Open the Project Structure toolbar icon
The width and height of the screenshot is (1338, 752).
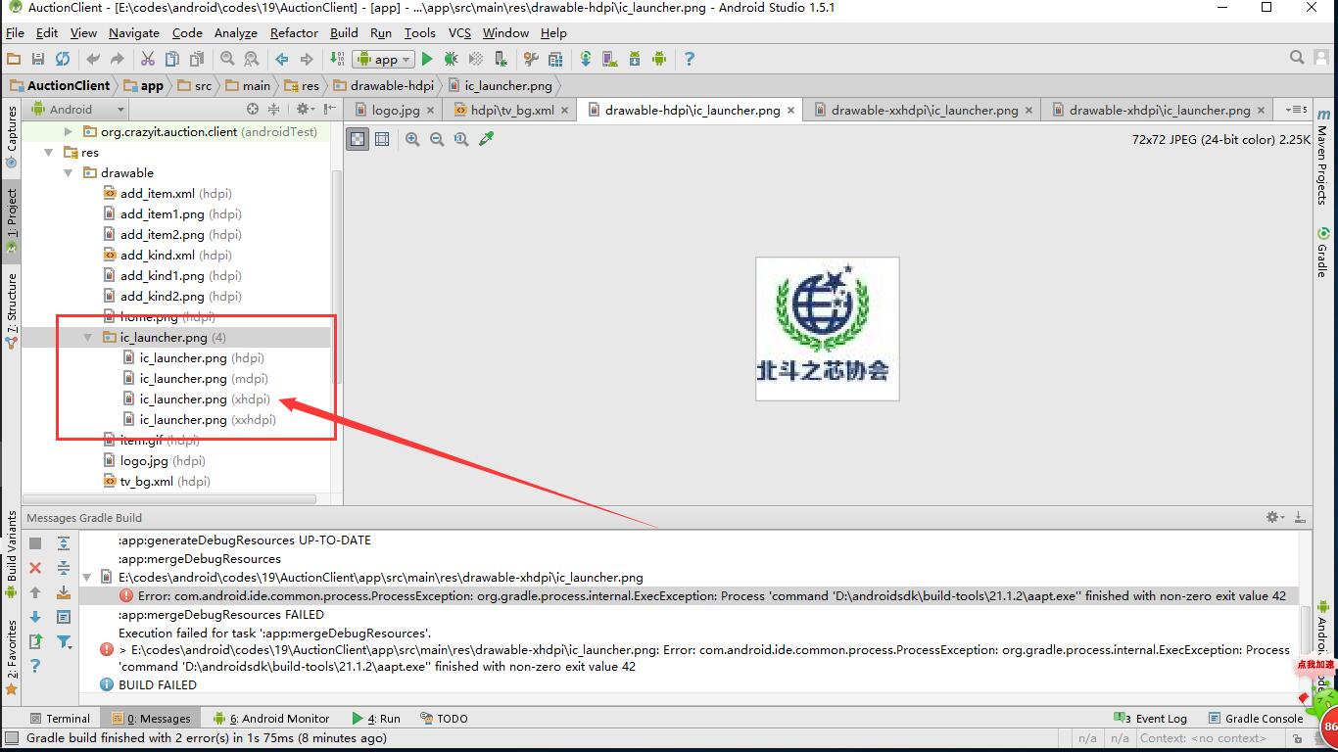tap(555, 59)
